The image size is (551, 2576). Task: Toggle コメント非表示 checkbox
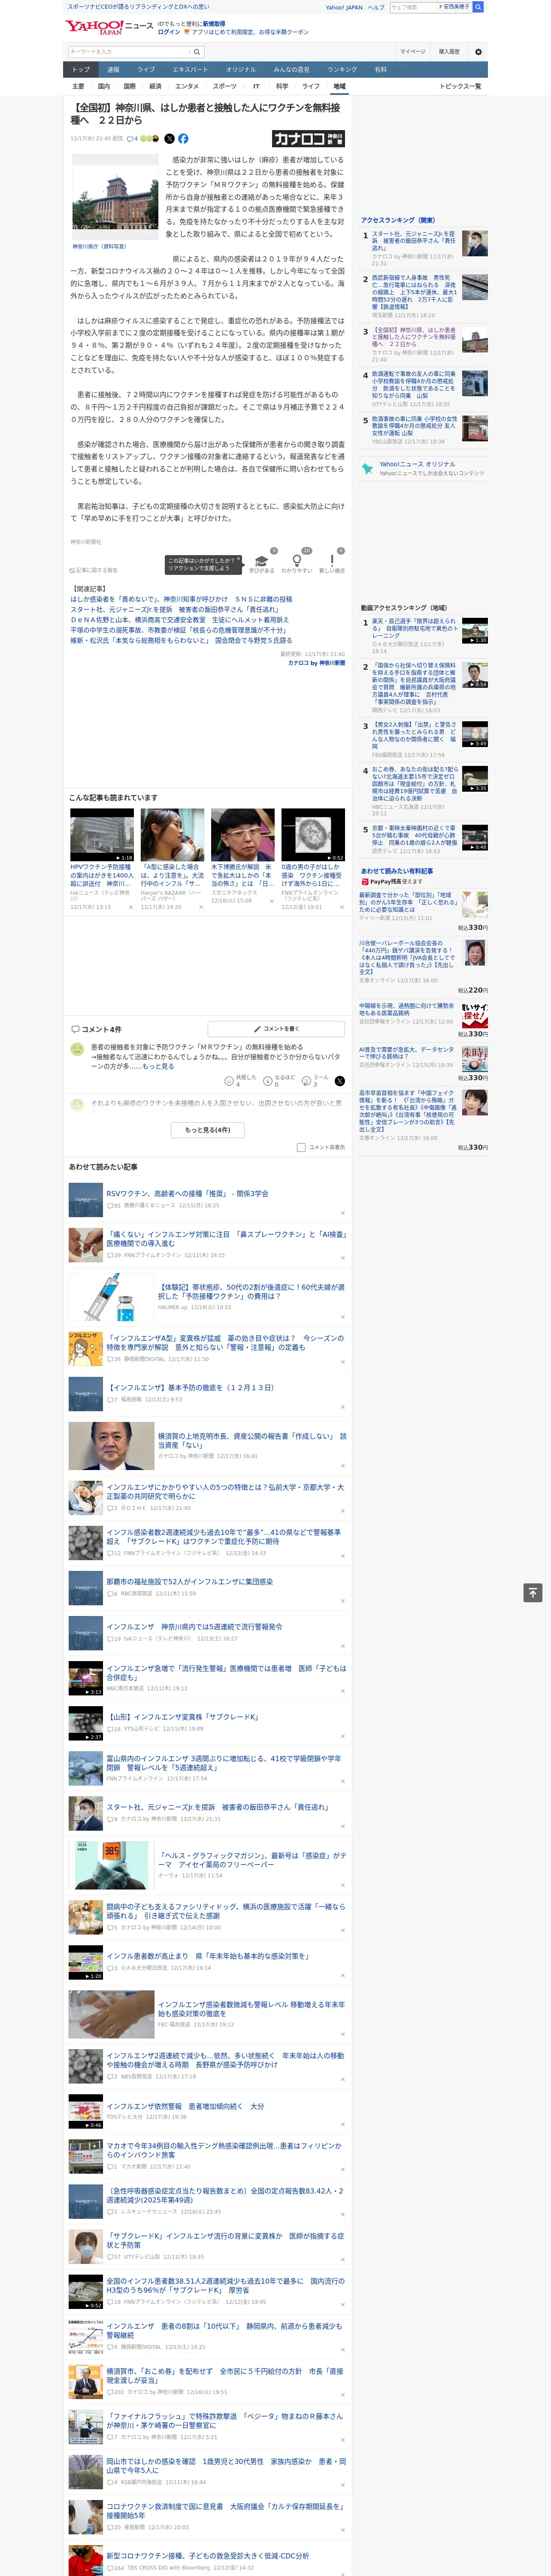point(301,1147)
